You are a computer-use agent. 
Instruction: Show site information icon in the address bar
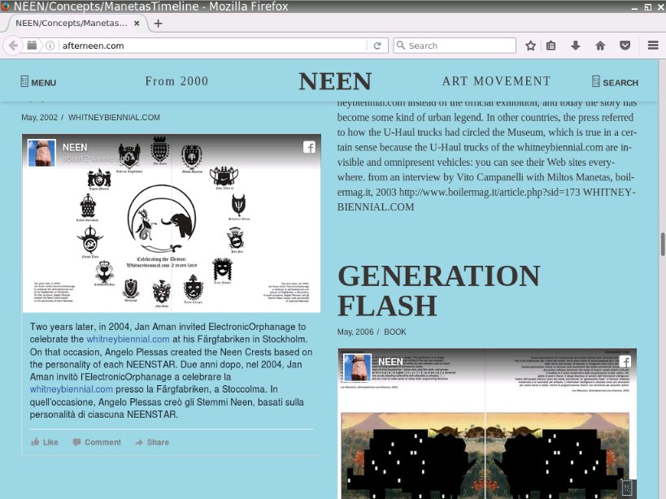50,46
